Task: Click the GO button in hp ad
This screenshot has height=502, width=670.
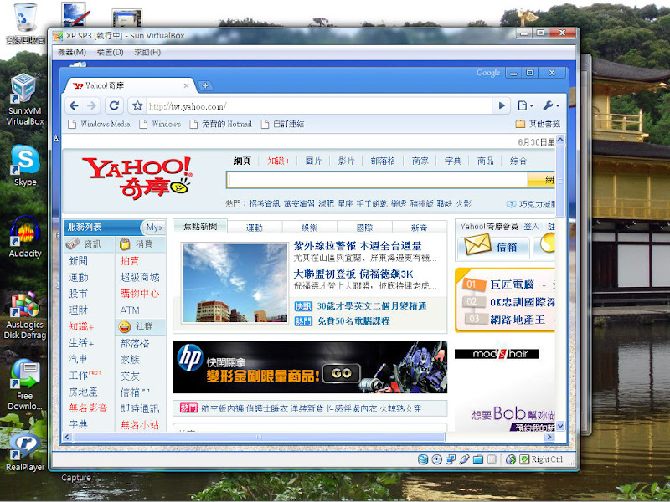Action: pos(342,373)
